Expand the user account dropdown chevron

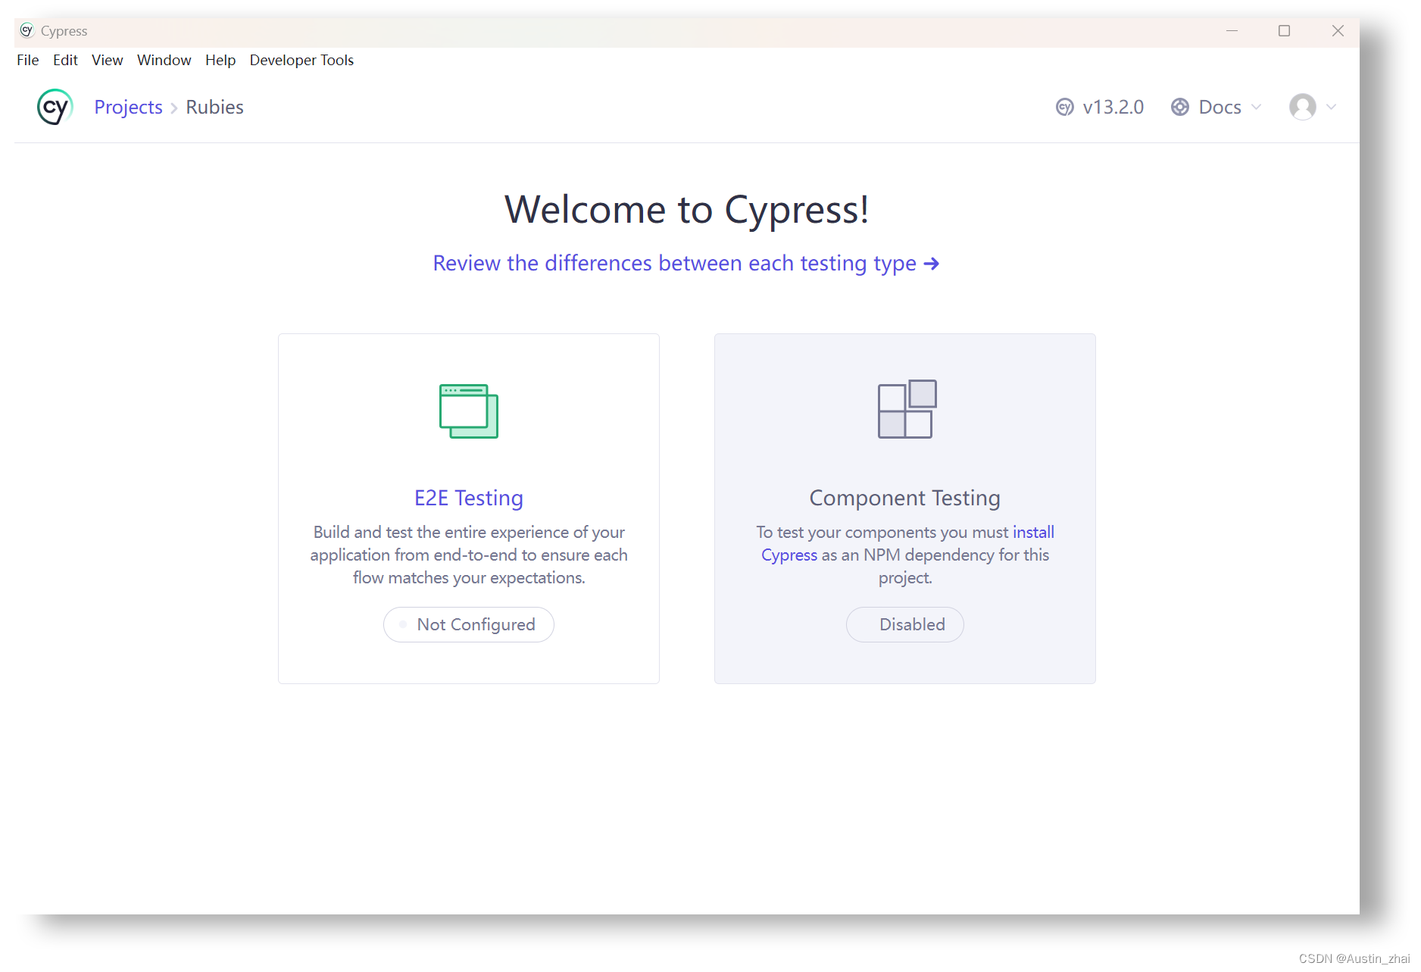[1332, 107]
